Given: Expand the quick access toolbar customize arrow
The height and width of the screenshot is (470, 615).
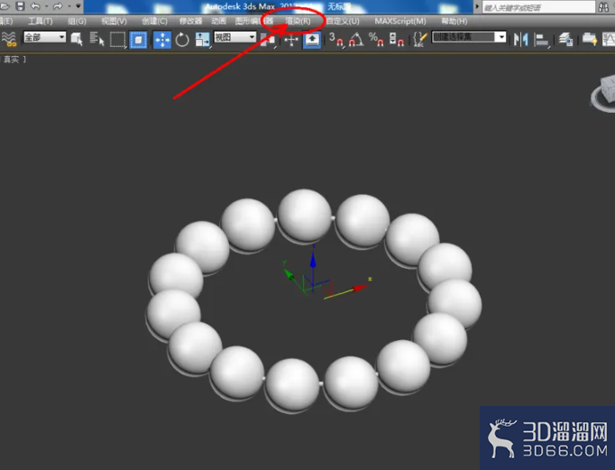Looking at the screenshot, I should pos(78,6).
